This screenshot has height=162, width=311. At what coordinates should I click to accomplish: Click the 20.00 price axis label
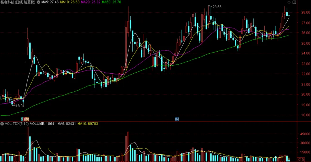[x=306, y=94]
